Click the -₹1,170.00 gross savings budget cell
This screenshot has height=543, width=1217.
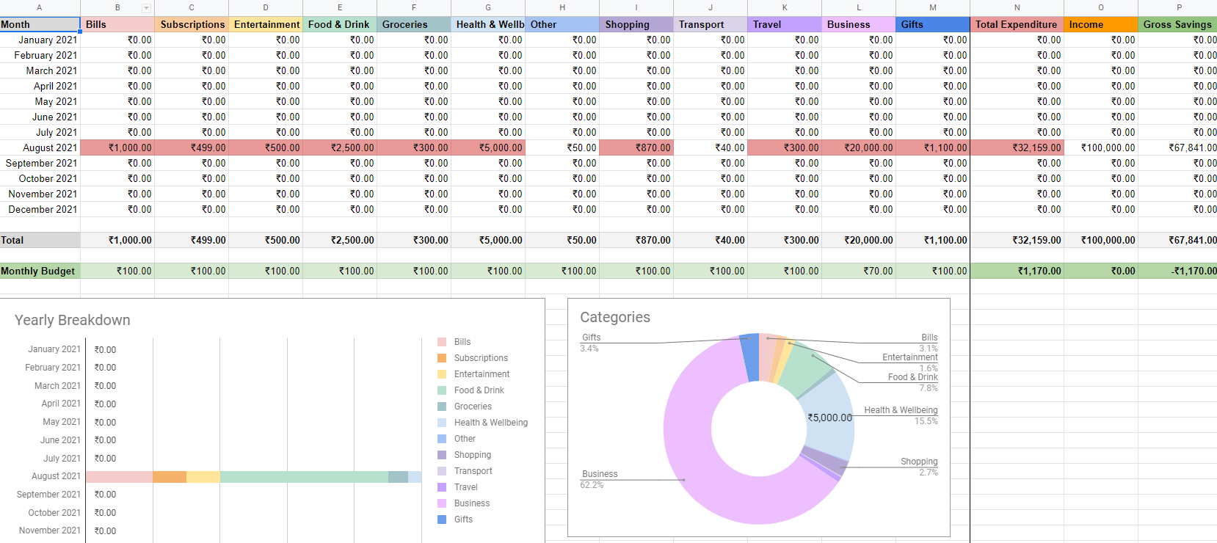(x=1177, y=271)
